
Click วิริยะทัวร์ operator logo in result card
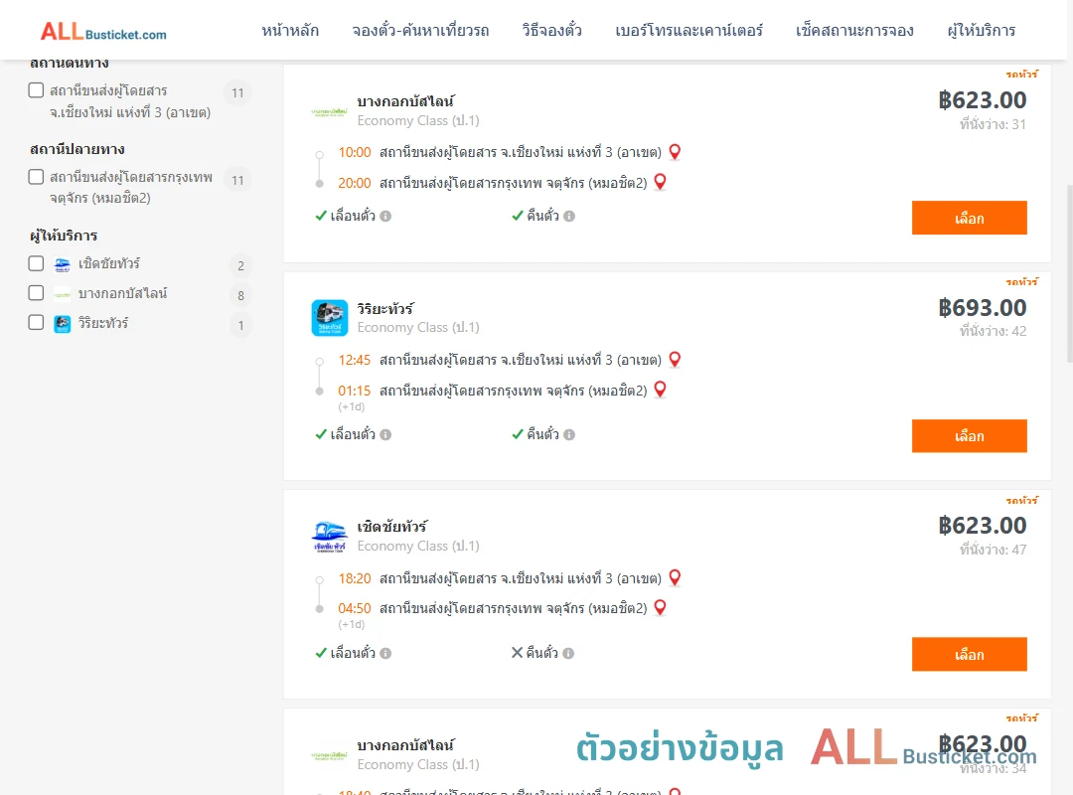point(330,318)
